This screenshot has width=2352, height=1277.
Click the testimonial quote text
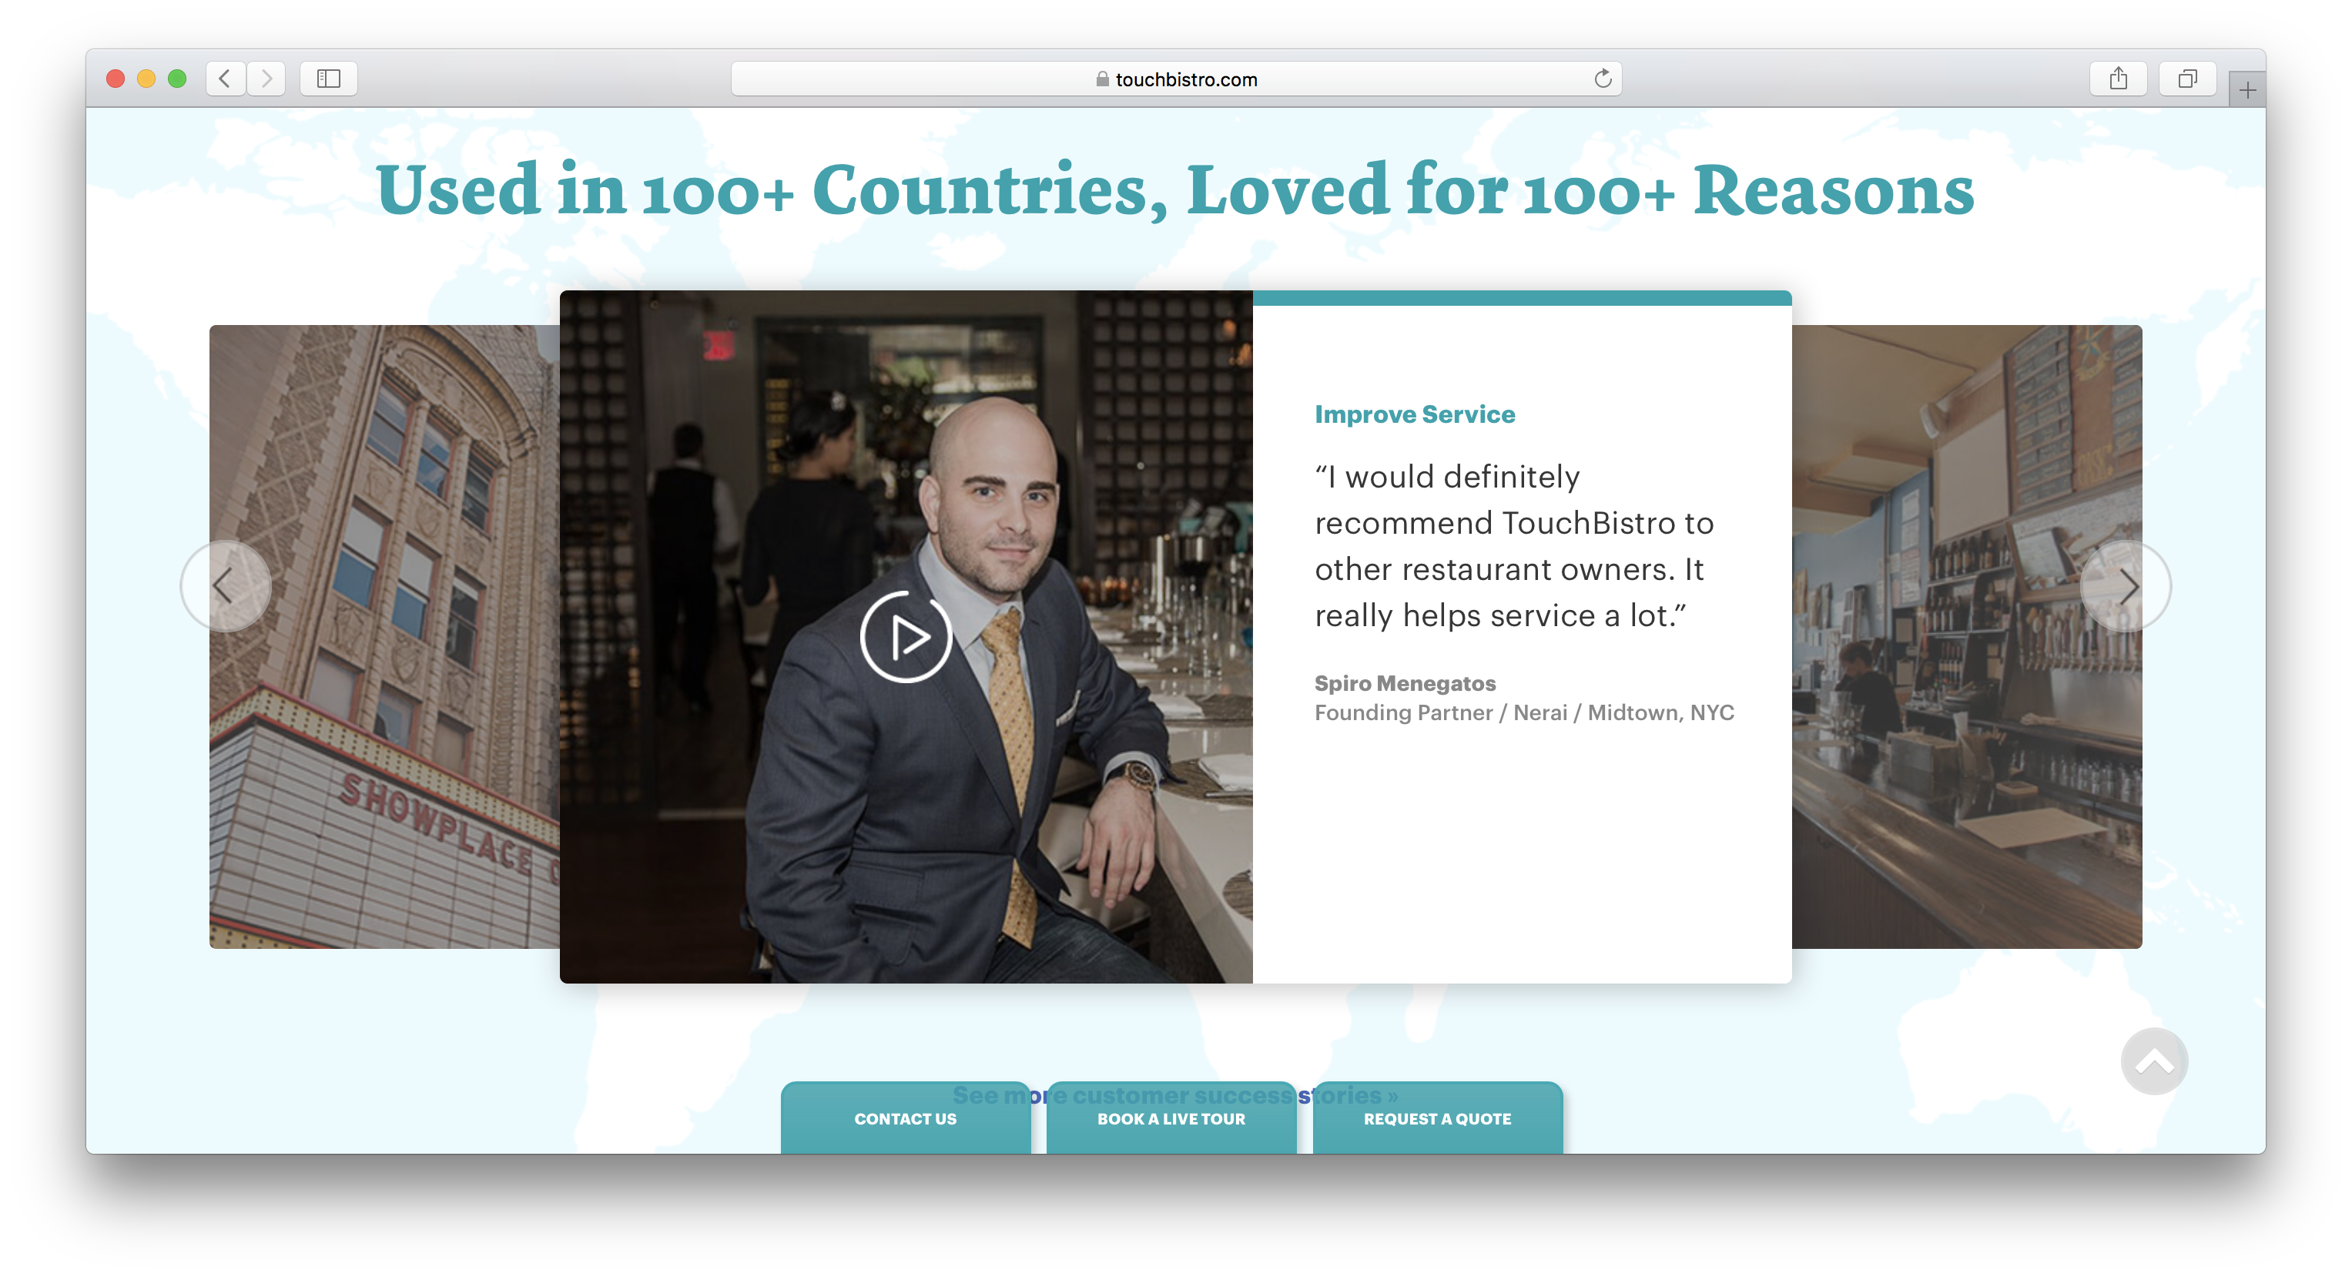pyautogui.click(x=1514, y=546)
